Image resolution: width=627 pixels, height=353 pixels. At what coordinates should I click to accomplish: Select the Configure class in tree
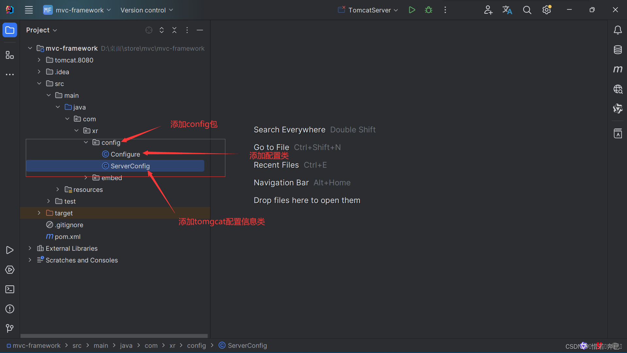click(x=125, y=154)
